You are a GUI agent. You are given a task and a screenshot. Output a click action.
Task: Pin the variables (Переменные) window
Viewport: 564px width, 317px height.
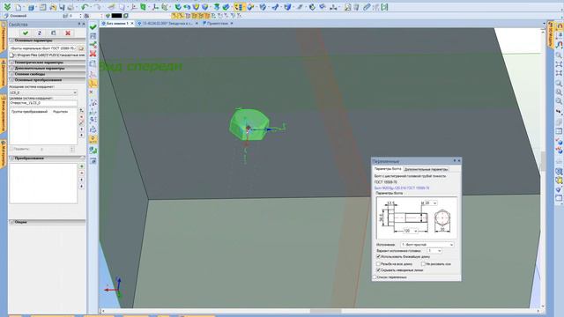454,160
